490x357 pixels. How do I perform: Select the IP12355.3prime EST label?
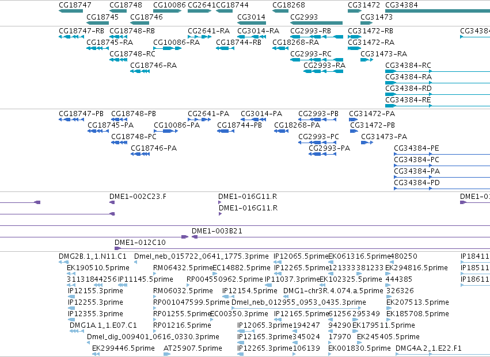[x=96, y=314]
